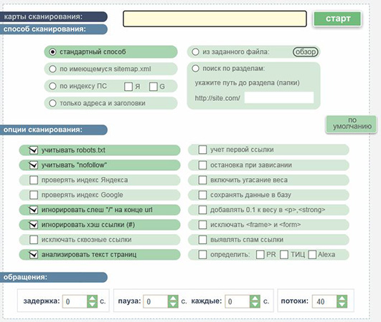
Task: Uncheck учитывать robots.txt checkbox
Action: tap(34, 150)
